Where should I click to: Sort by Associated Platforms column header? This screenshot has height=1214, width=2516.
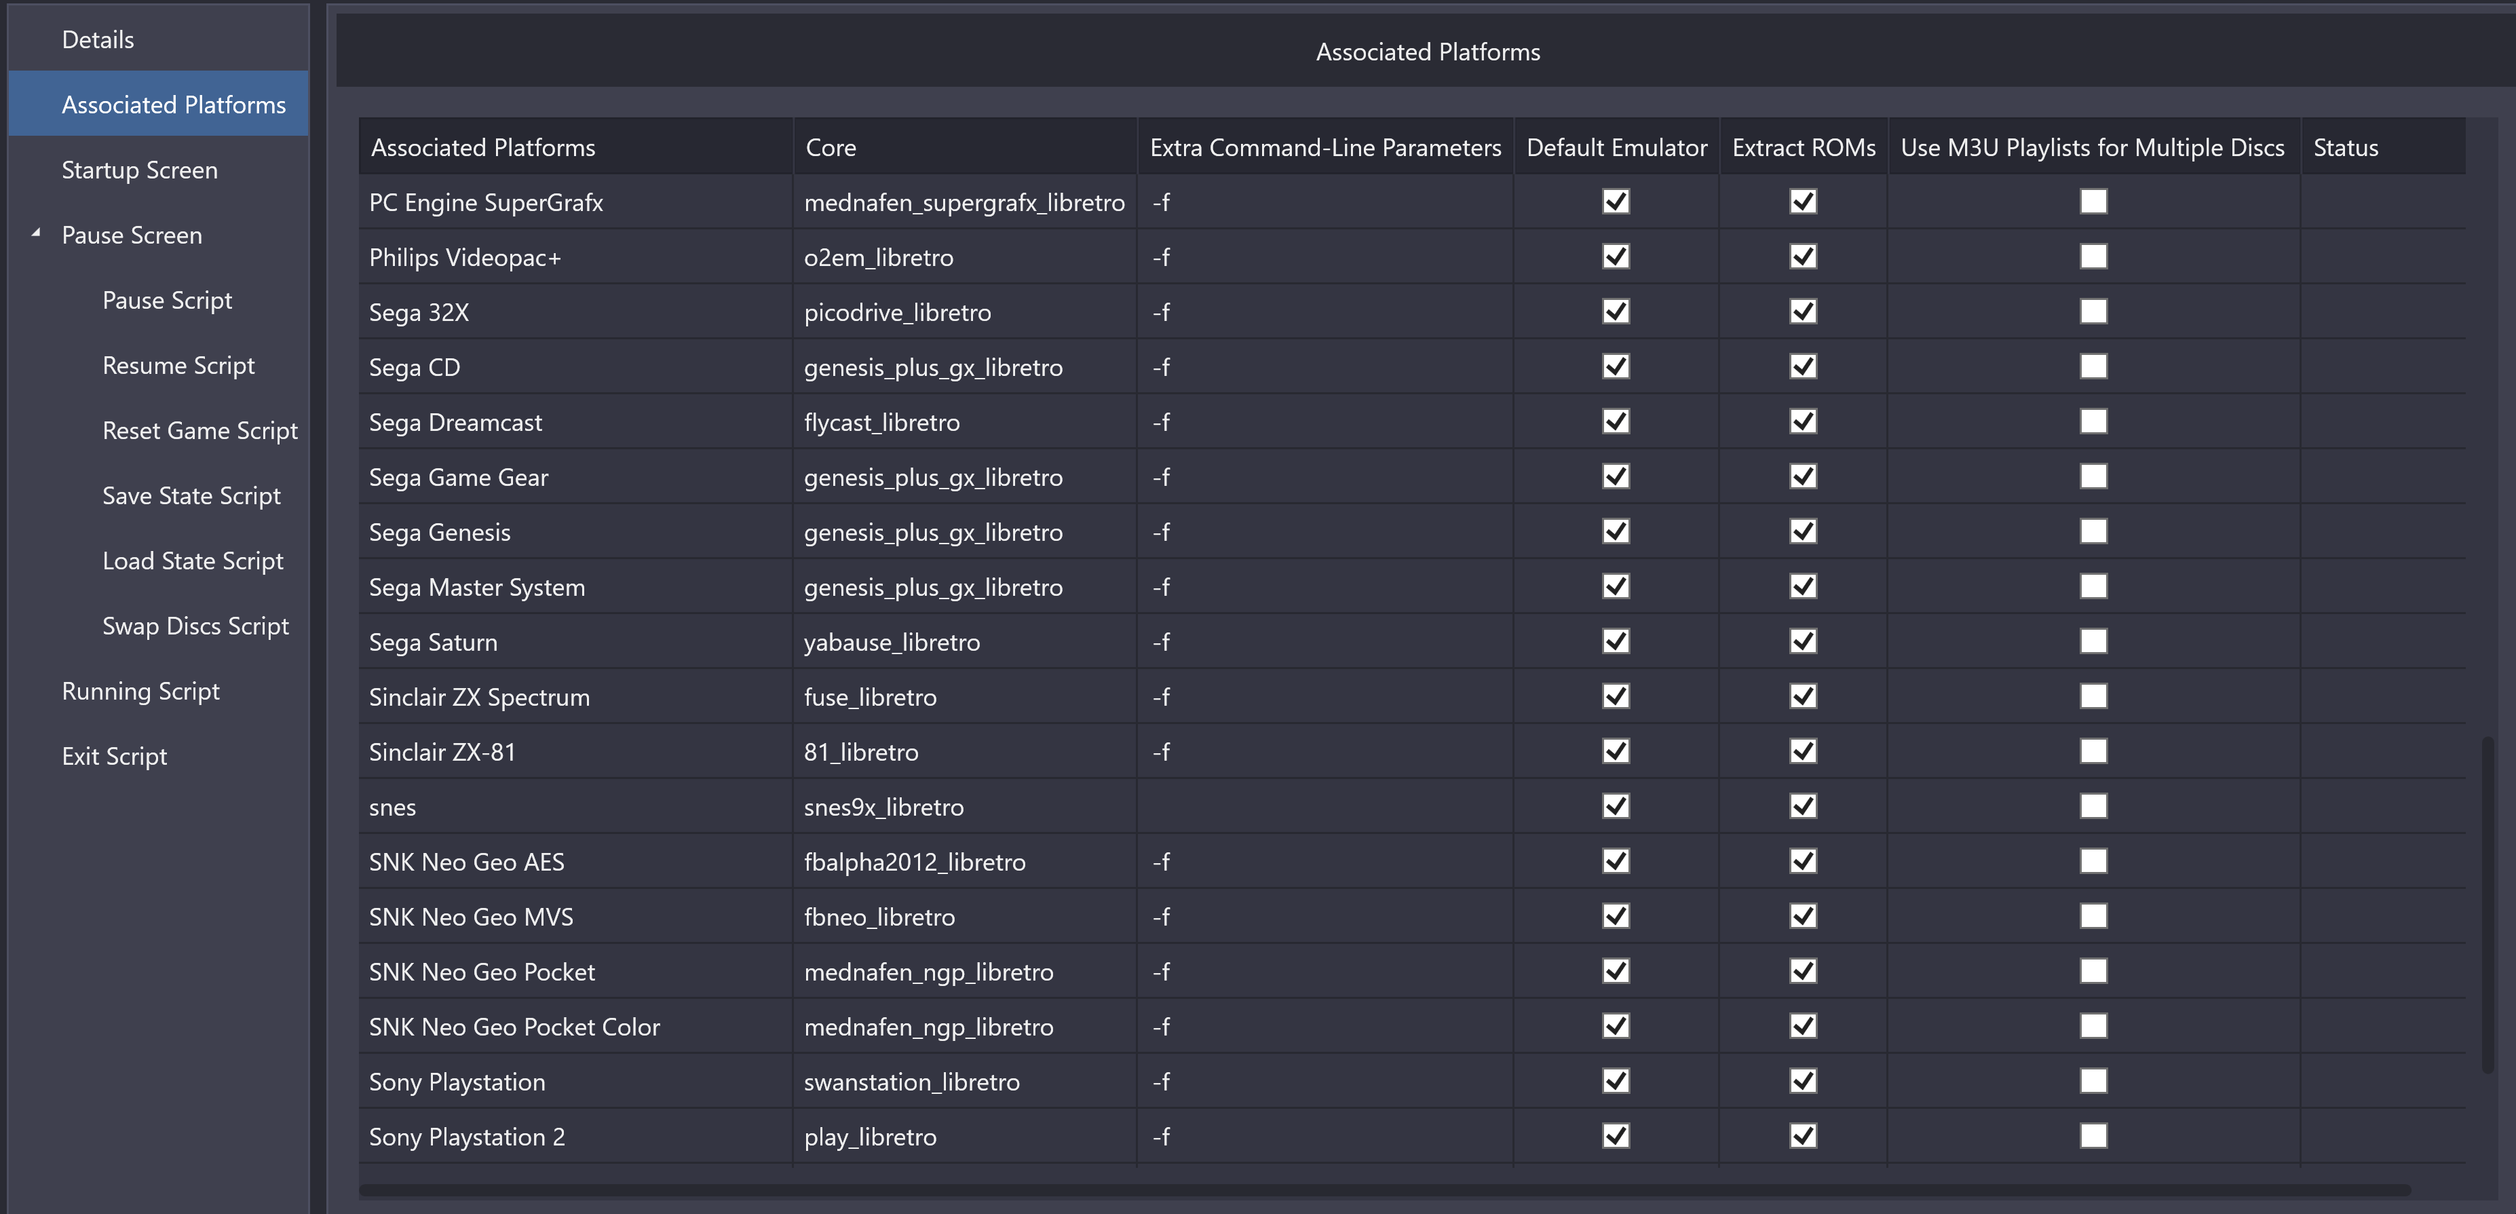coord(575,147)
